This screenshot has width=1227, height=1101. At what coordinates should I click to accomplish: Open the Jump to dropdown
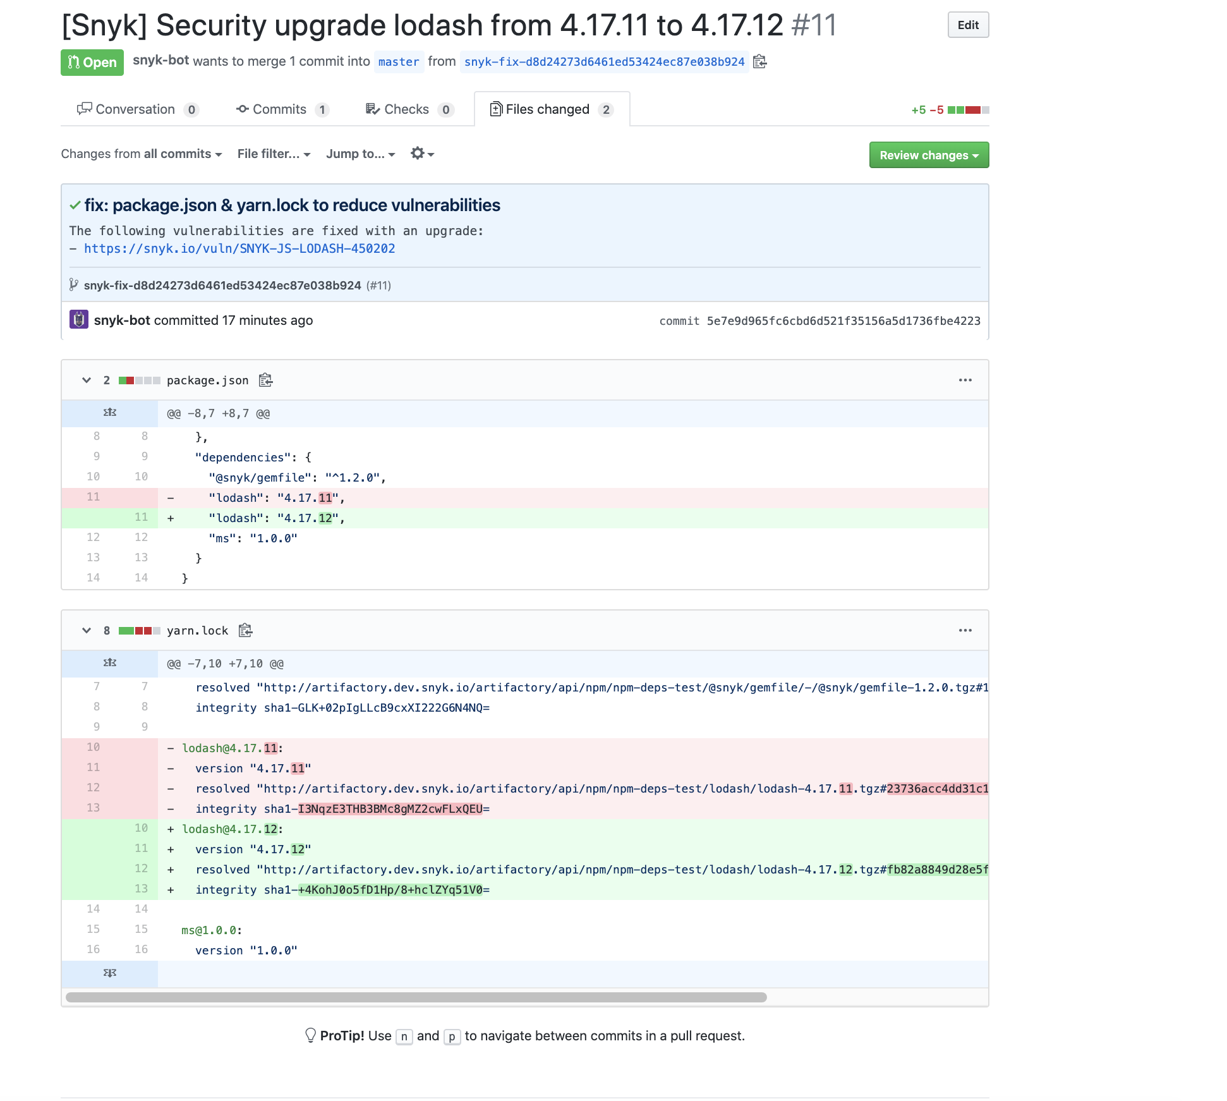point(360,154)
